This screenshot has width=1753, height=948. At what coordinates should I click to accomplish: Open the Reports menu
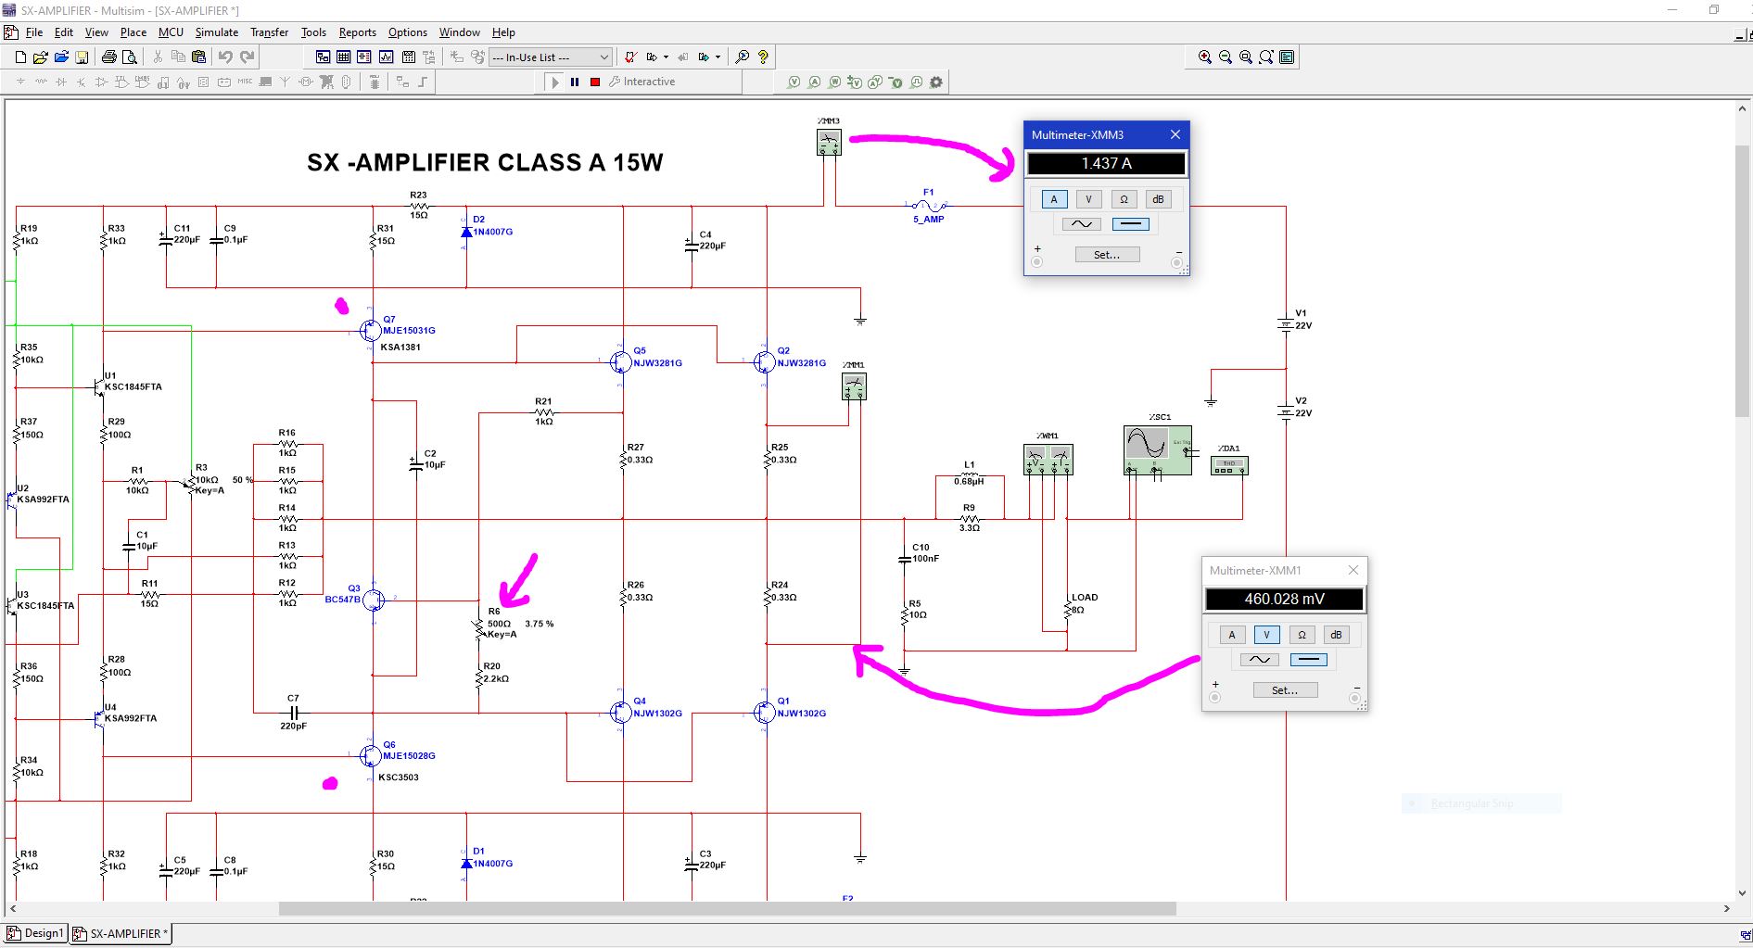click(x=358, y=32)
